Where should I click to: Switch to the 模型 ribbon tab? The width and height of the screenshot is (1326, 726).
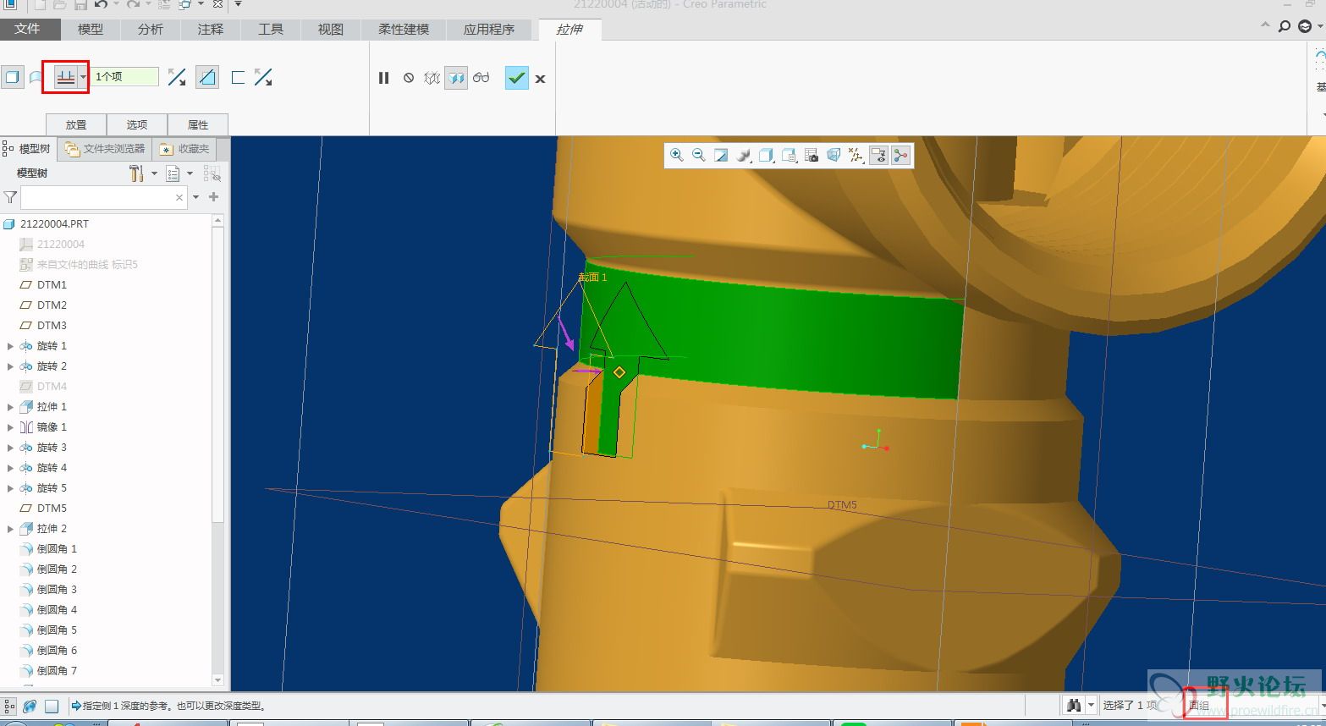(91, 29)
